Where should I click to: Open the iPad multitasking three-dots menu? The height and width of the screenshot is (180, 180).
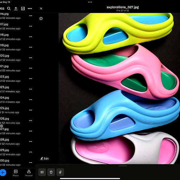pyautogui.click(x=90, y=2)
